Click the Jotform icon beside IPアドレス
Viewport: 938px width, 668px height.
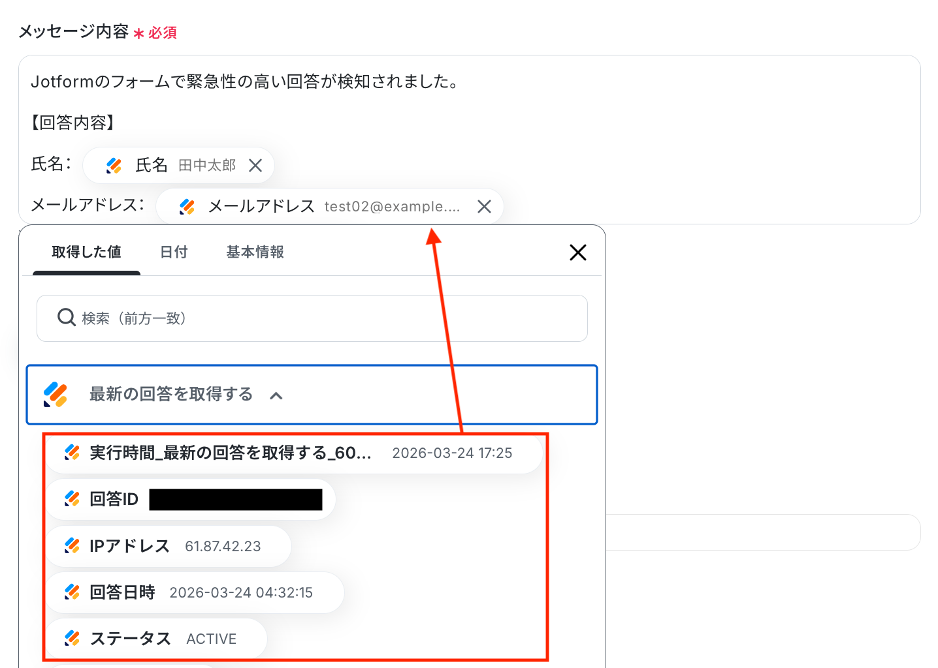[x=72, y=546]
